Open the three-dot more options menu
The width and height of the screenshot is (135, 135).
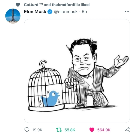click(x=127, y=12)
